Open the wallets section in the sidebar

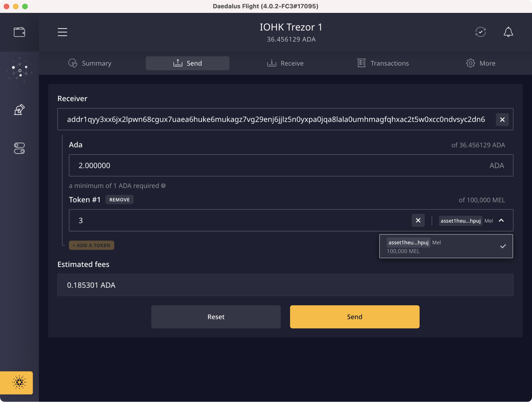click(19, 32)
